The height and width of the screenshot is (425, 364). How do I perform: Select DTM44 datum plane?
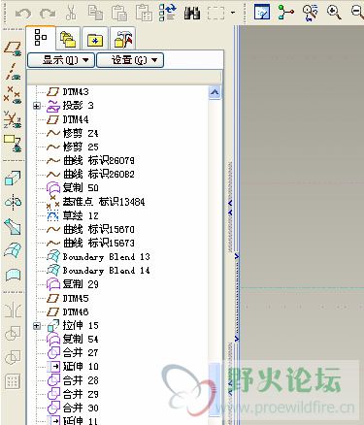(76, 119)
